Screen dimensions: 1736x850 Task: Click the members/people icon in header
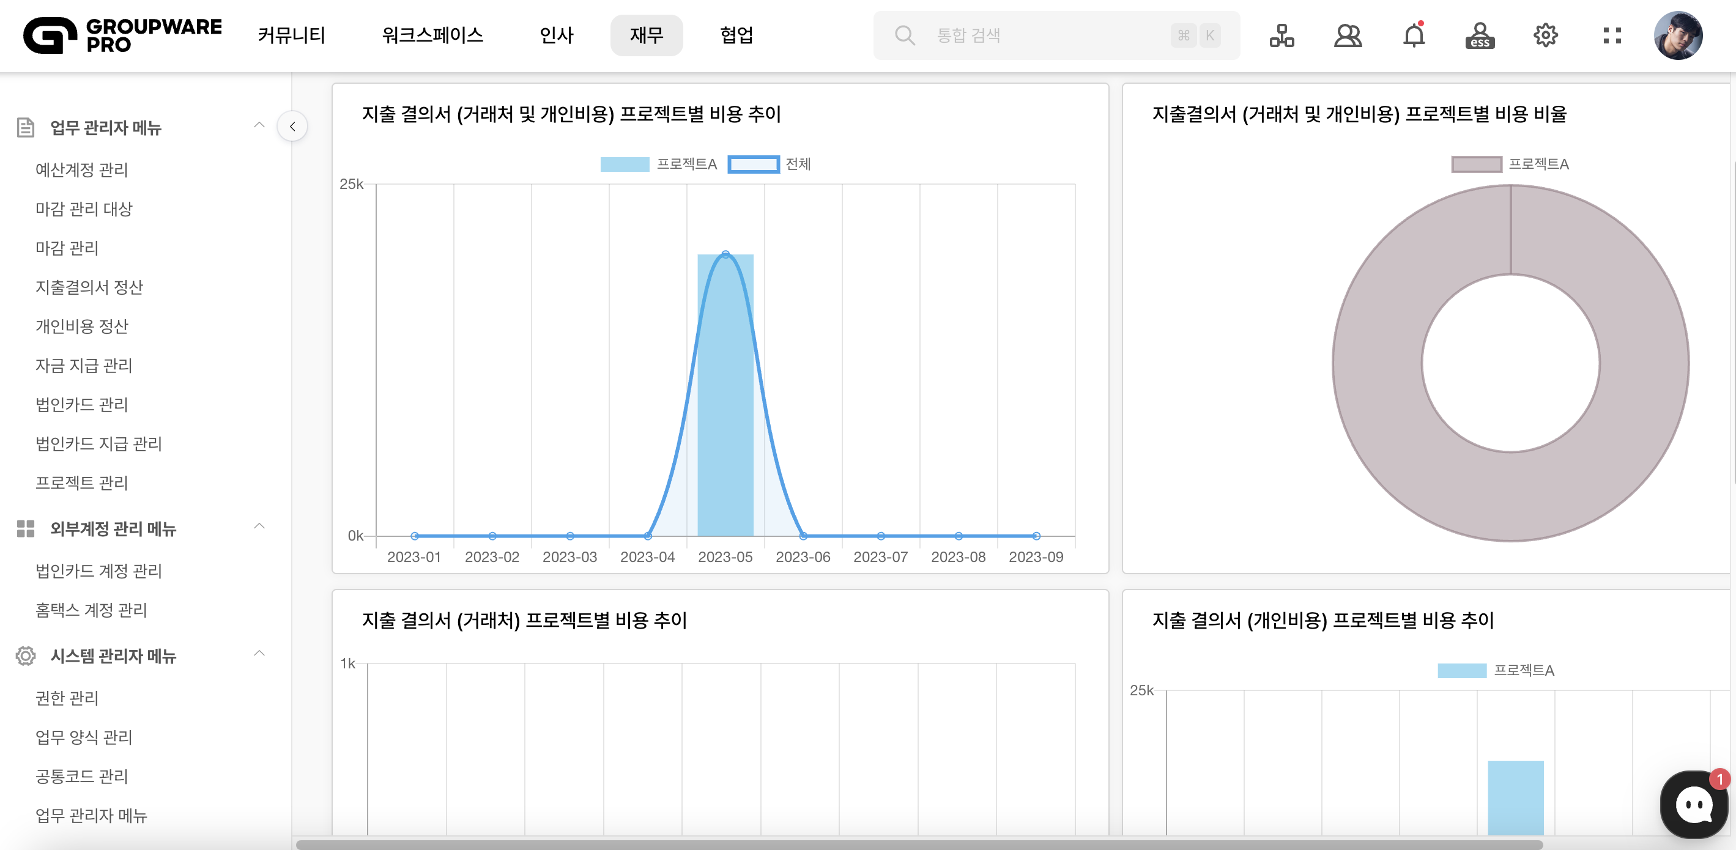click(1347, 35)
